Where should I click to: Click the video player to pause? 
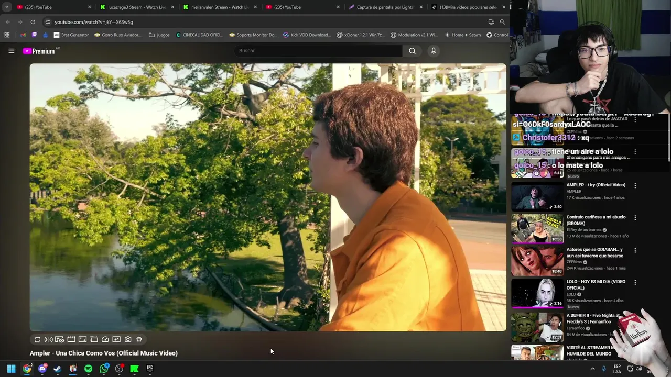(x=268, y=197)
